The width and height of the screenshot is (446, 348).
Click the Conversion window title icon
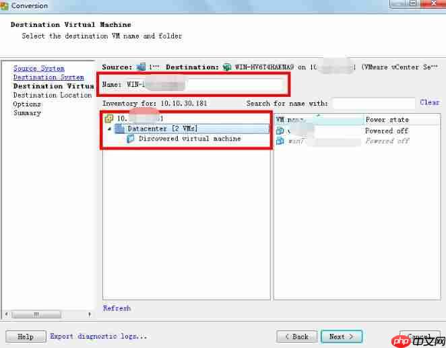(4, 5)
